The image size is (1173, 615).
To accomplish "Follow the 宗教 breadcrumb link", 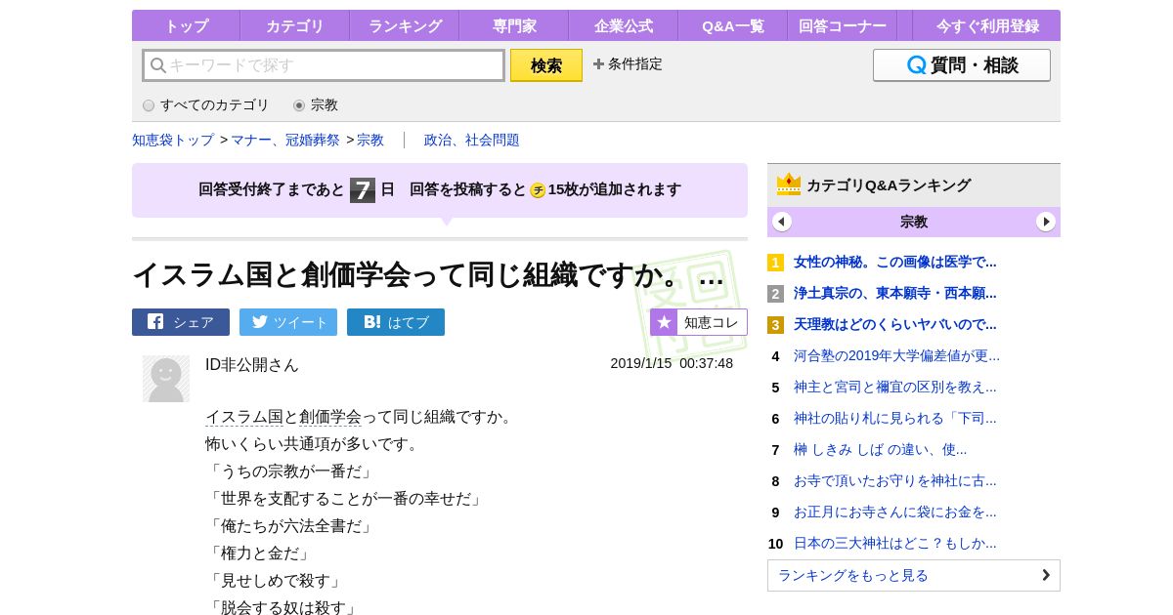I will click(370, 140).
